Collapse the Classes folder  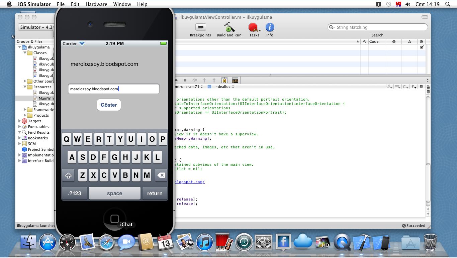point(25,53)
